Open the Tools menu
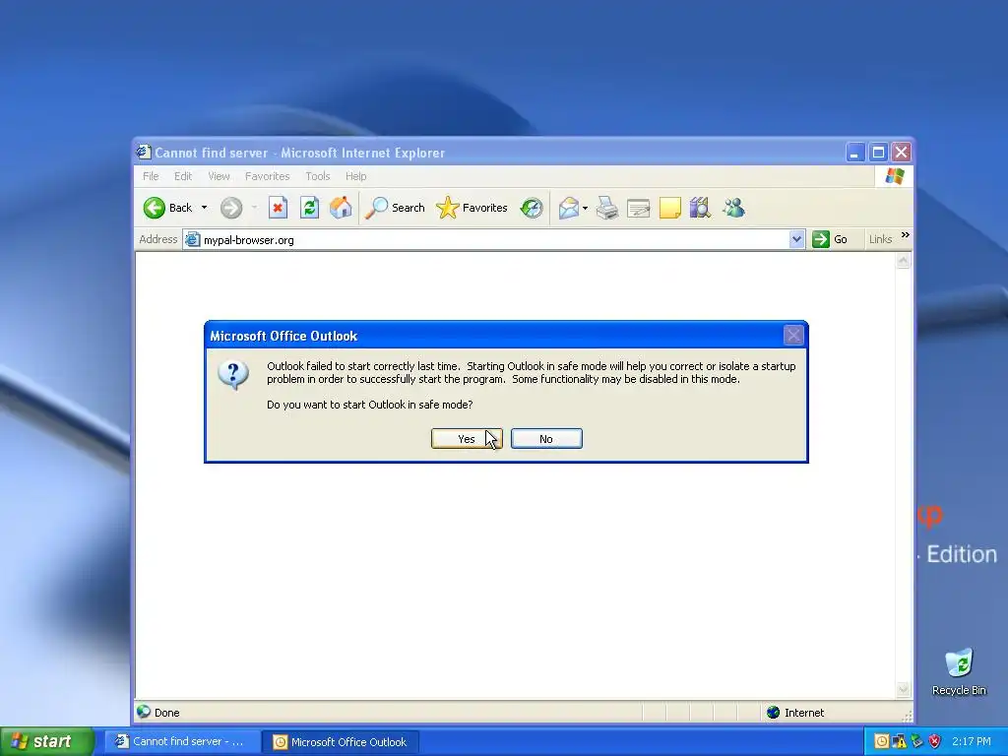This screenshot has height=756, width=1008. [318, 176]
